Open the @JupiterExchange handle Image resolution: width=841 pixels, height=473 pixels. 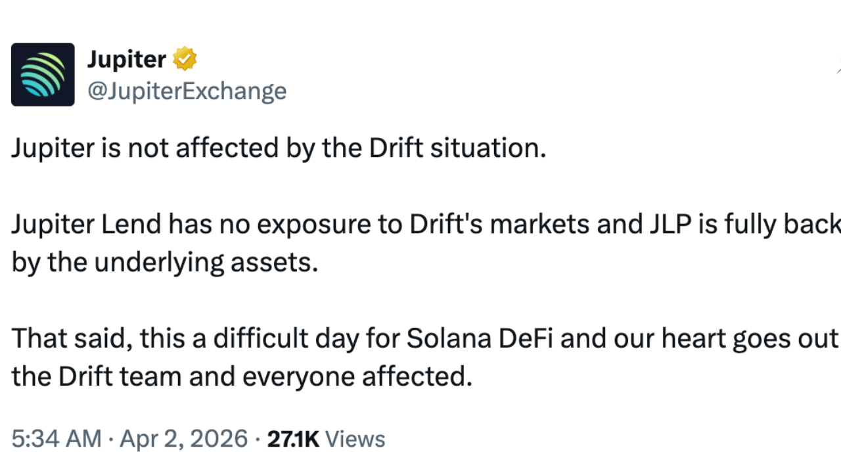187,91
